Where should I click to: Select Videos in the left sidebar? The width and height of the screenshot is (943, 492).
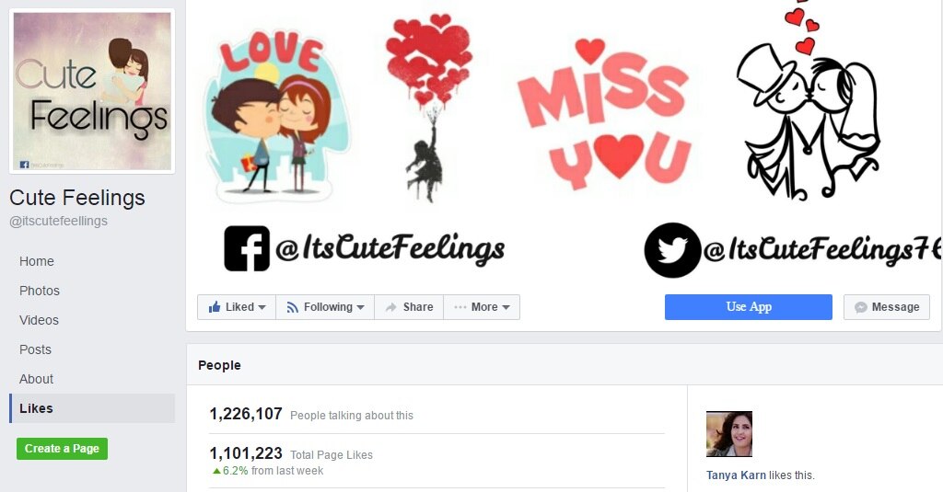pos(39,320)
